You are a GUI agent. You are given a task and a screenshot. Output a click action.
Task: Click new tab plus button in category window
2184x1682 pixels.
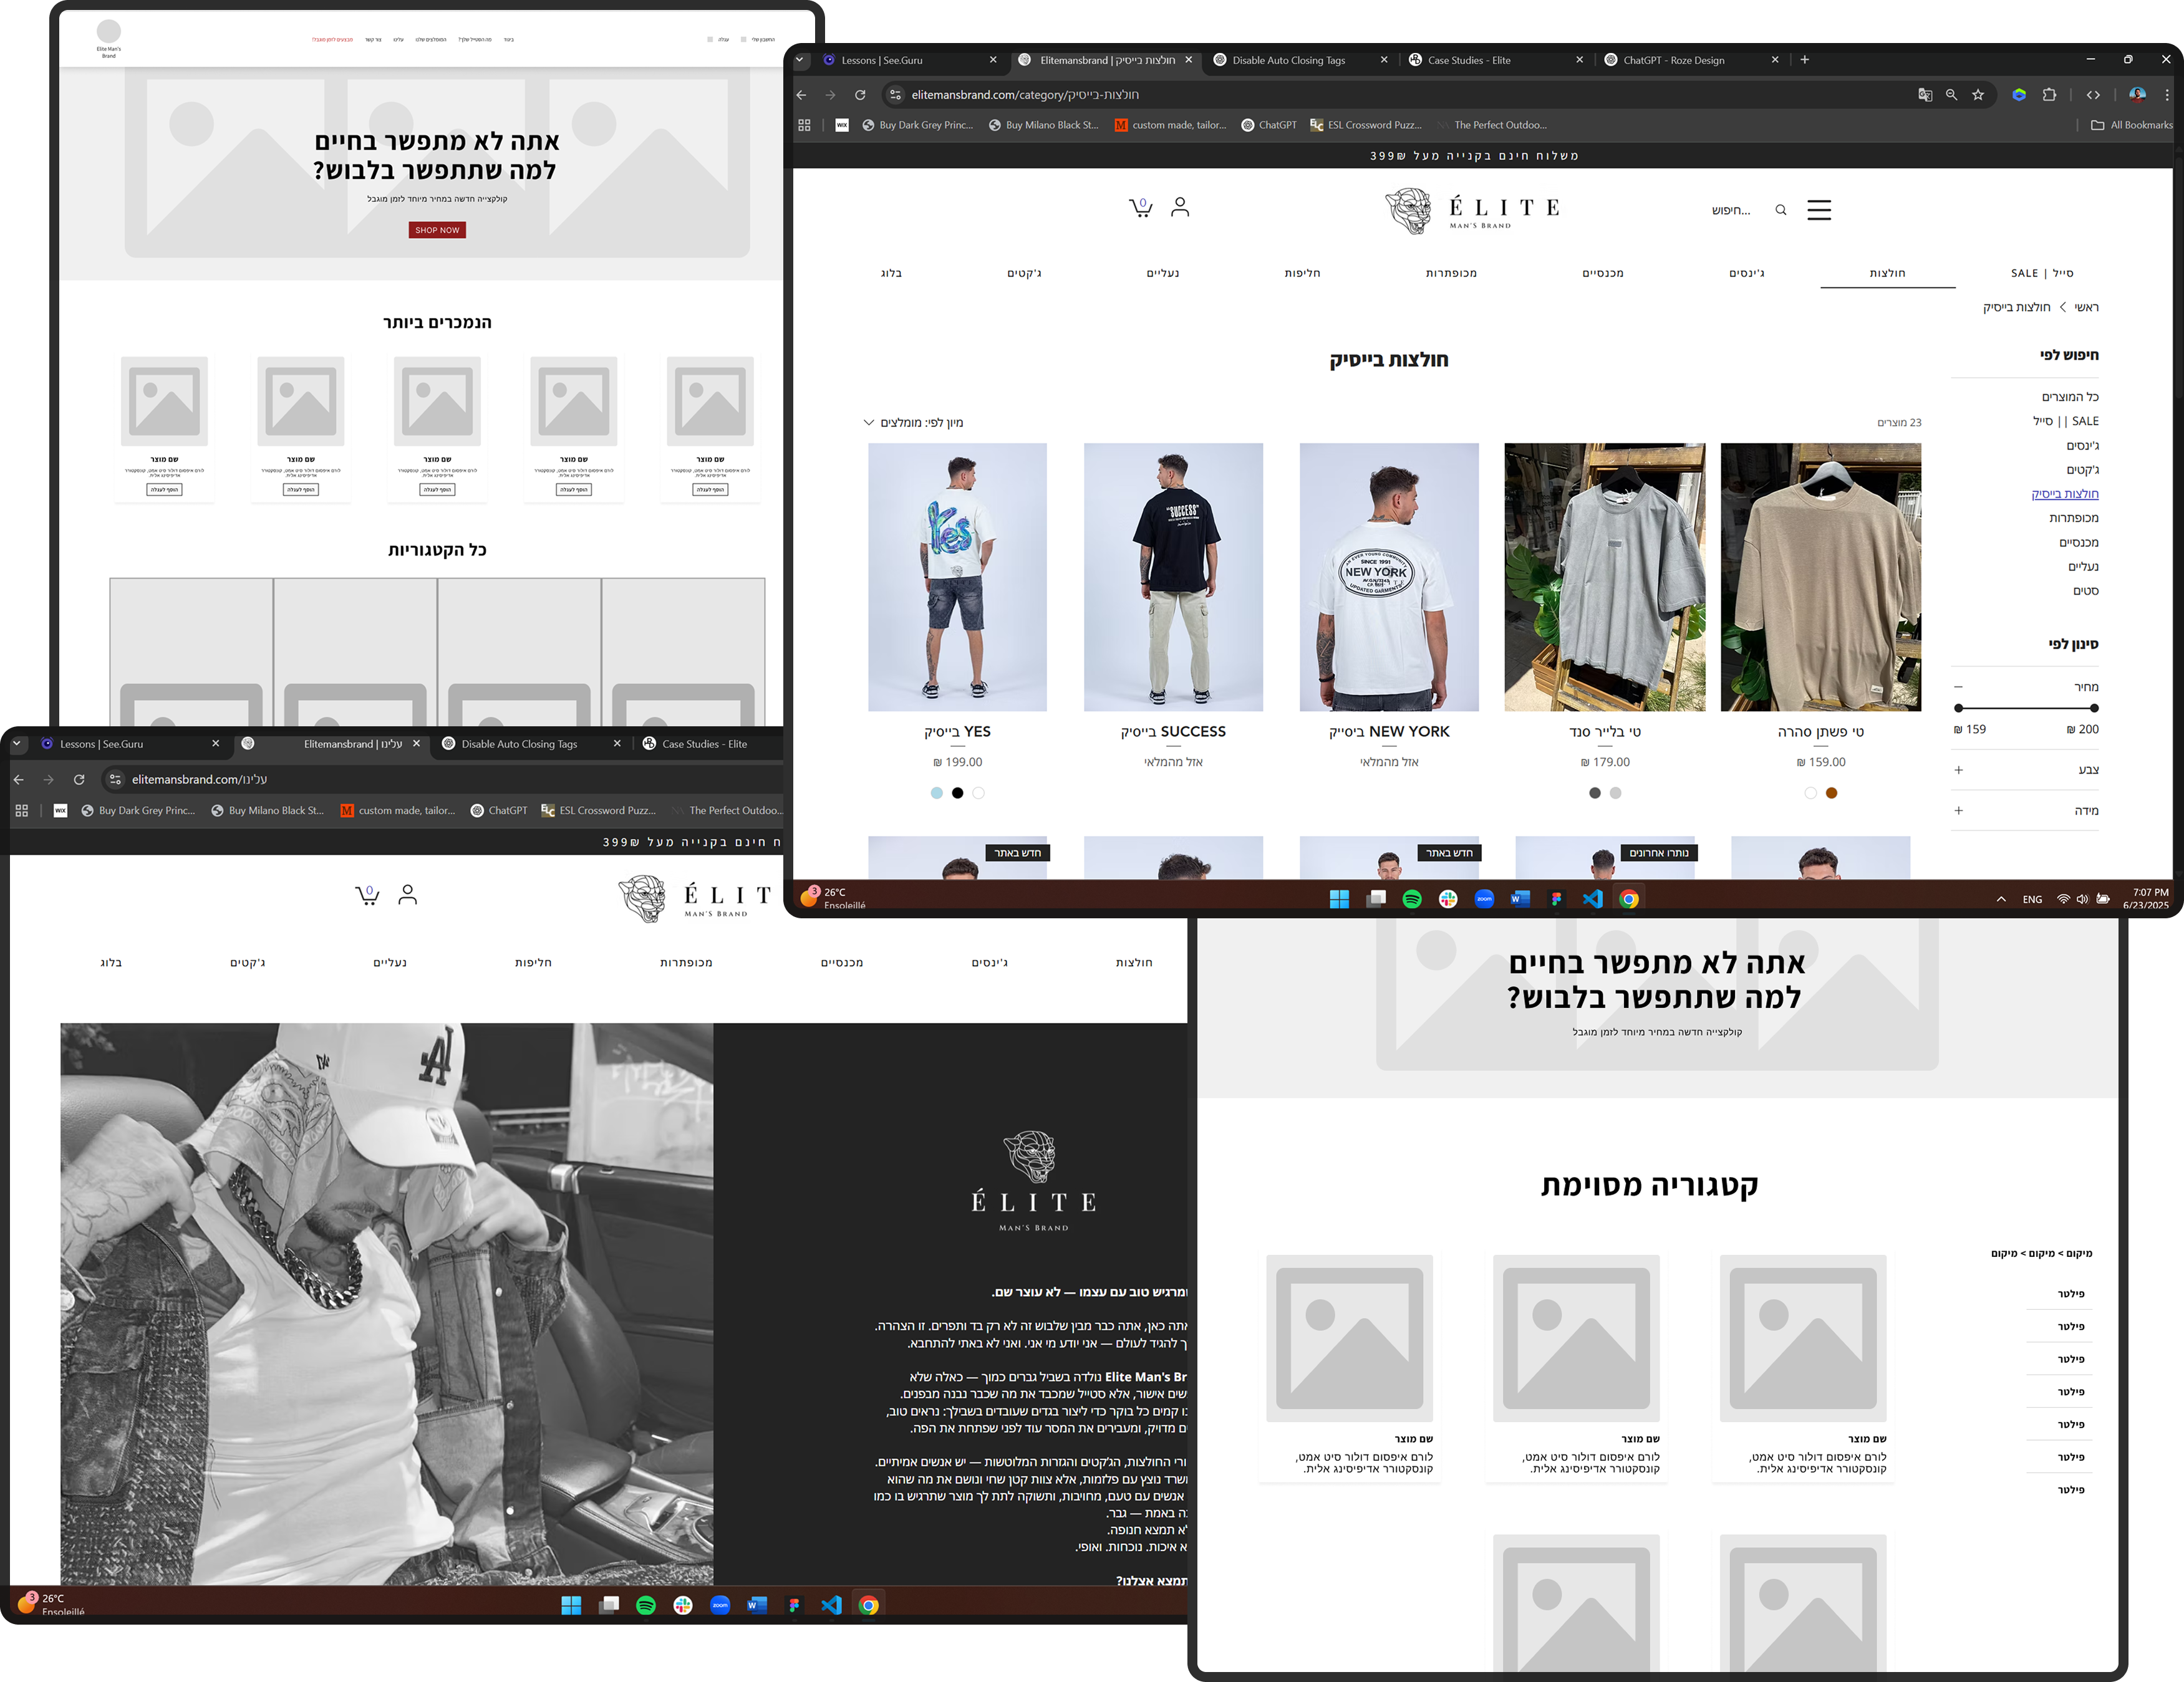(1804, 60)
